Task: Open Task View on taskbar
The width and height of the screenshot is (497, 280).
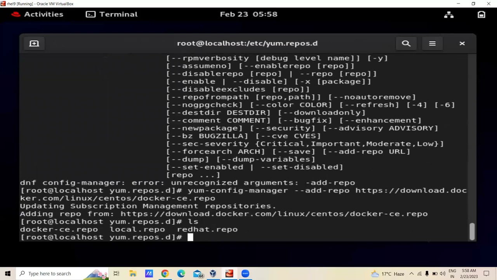Action: pyautogui.click(x=116, y=273)
